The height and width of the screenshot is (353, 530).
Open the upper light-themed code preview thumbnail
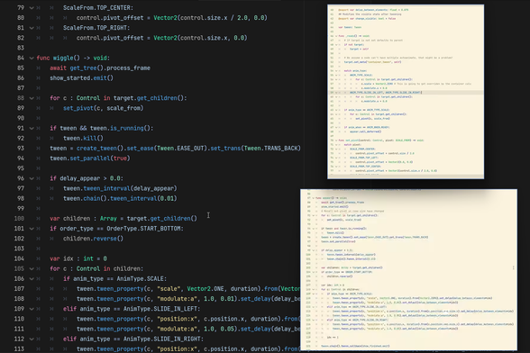pos(406,92)
